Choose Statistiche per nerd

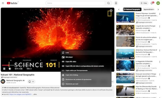86,84
